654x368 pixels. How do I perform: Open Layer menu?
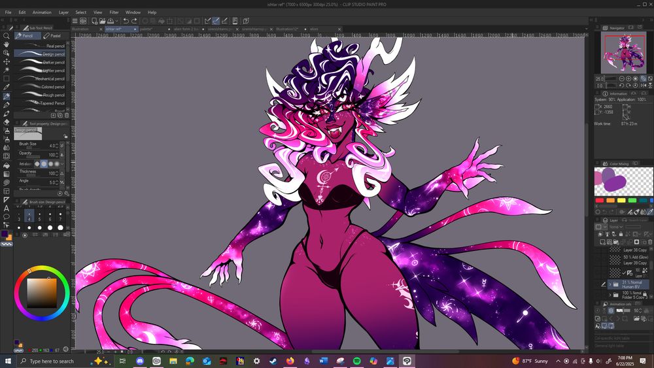click(63, 12)
